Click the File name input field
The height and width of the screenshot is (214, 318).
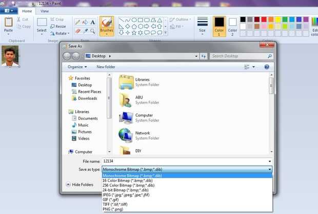[187, 161]
